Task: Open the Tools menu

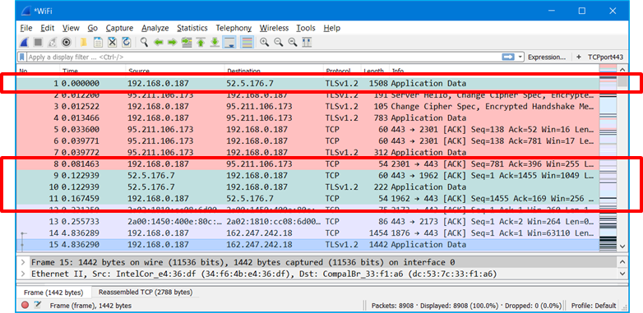Action: click(x=306, y=28)
